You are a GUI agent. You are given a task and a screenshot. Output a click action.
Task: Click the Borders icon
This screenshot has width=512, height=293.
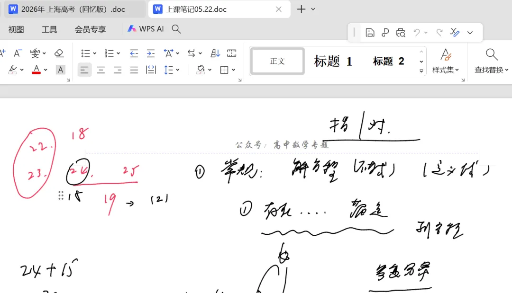tap(224, 70)
